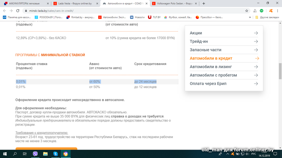Select the highlighted 'до 24 месяцев' text
The width and height of the screenshot is (282, 158).
pyautogui.click(x=145, y=81)
